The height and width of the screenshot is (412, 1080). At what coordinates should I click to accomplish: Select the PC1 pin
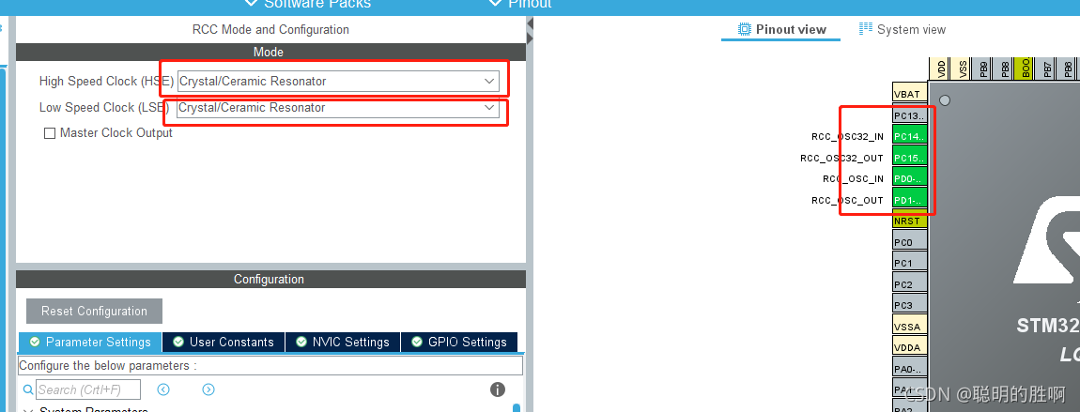(x=910, y=263)
